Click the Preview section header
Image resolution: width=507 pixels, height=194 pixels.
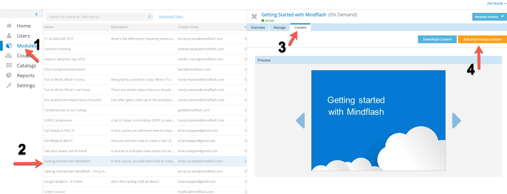pyautogui.click(x=378, y=60)
